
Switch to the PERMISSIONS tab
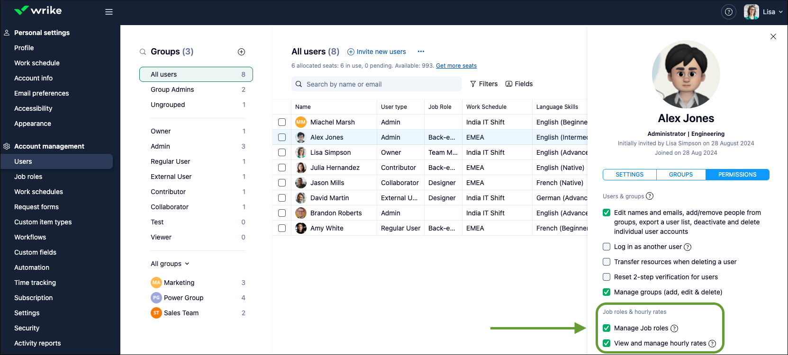[x=737, y=175]
